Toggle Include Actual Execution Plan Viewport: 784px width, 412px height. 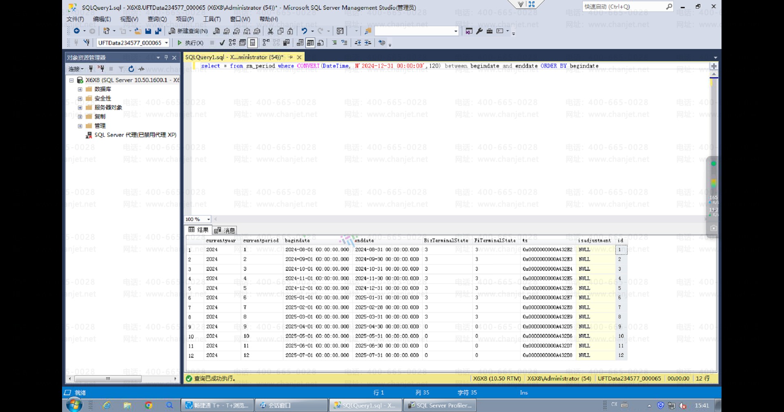266,42
